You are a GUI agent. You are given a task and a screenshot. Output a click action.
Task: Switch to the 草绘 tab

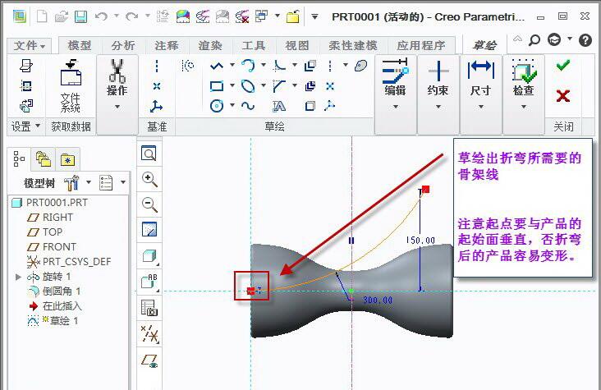484,45
